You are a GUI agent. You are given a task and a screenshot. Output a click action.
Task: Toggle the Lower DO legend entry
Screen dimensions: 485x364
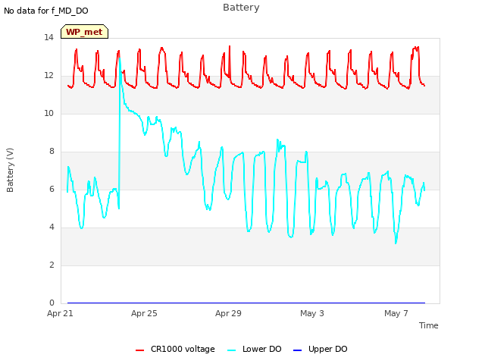pyautogui.click(x=255, y=349)
